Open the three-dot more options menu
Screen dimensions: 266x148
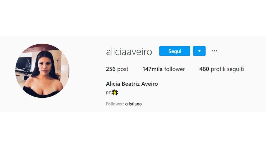[214, 51]
